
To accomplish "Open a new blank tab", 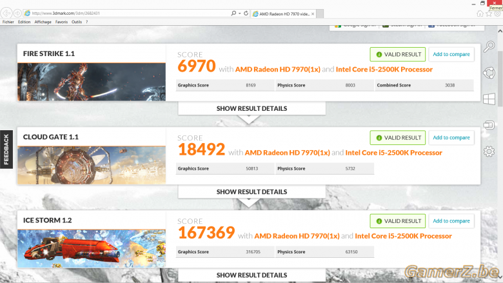I will tap(320, 14).
